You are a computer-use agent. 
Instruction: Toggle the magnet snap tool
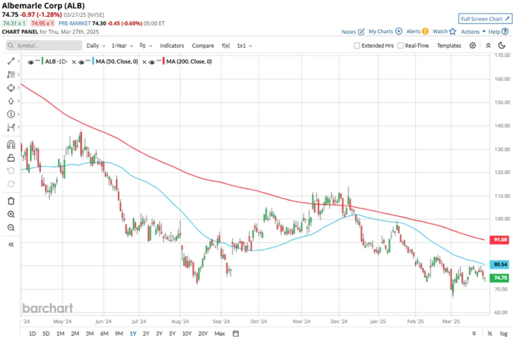11,144
